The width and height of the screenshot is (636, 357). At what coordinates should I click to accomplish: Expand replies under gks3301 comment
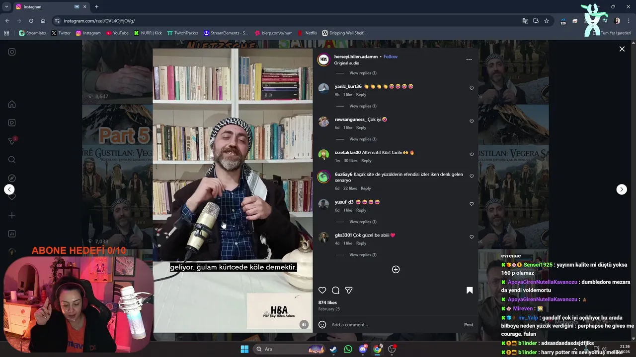click(x=363, y=255)
